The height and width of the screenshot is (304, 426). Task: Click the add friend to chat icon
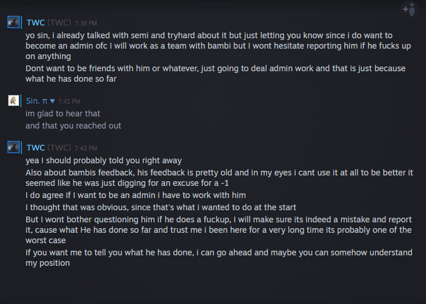coord(409,9)
